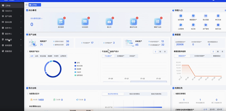Open 资产管理 quick entry icon

coord(206,25)
